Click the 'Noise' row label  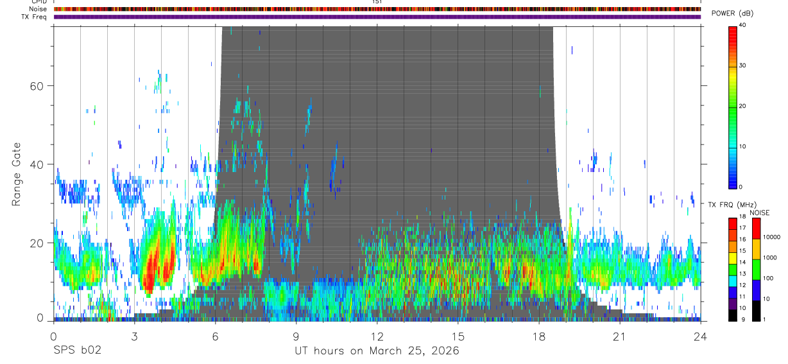(39, 9)
